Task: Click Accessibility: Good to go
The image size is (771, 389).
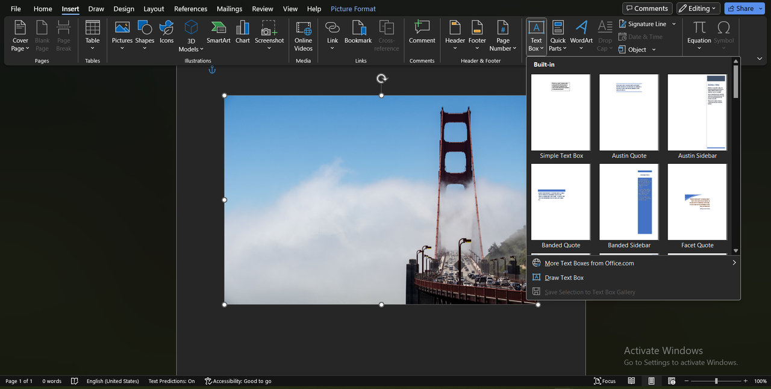Action: tap(238, 381)
